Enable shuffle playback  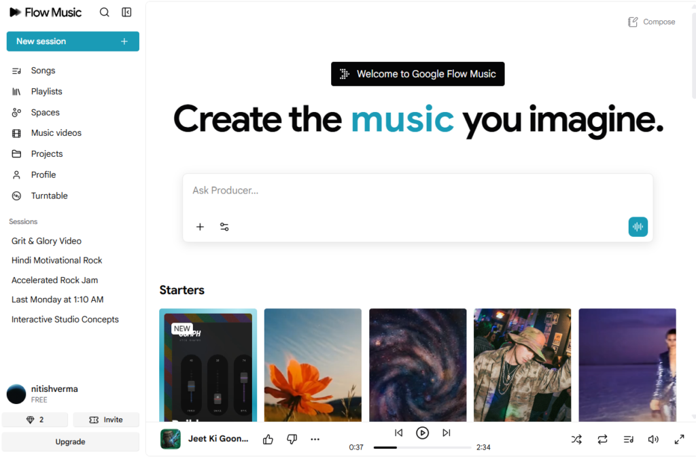pos(576,439)
